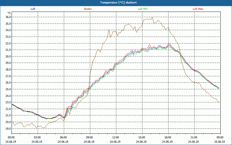Click the 33,0 y-axis value
The width and height of the screenshot is (232, 145).
[8, 37]
